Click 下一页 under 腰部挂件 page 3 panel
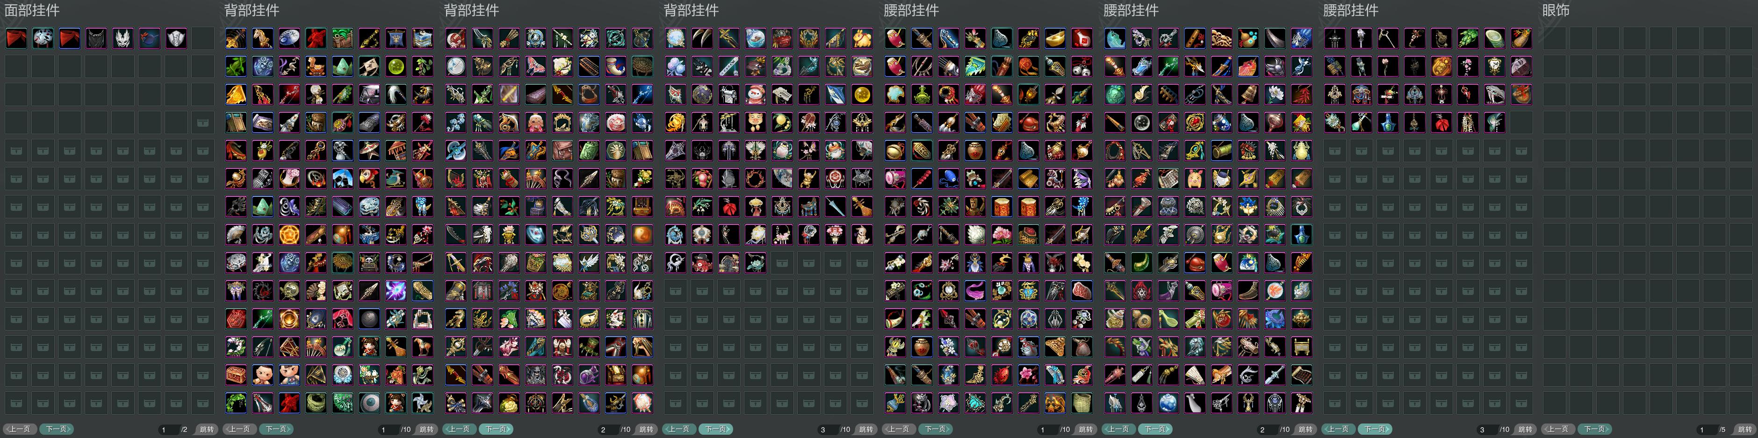 pyautogui.click(x=1375, y=429)
